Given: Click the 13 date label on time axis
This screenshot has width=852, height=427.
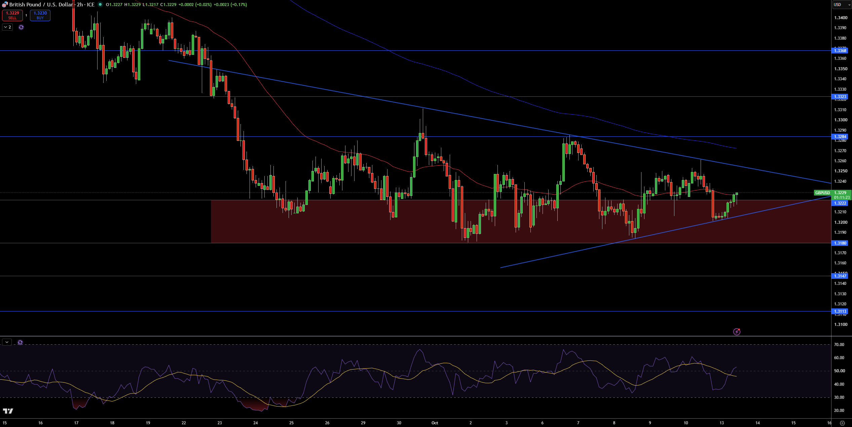Looking at the screenshot, I should 721,423.
